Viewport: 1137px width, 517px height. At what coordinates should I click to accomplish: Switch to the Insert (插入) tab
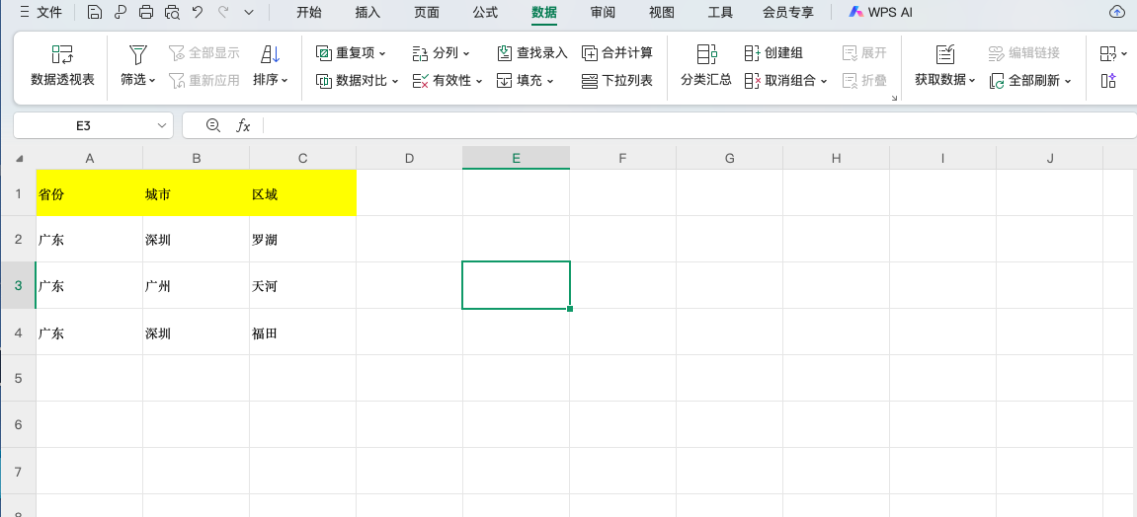[x=367, y=13]
